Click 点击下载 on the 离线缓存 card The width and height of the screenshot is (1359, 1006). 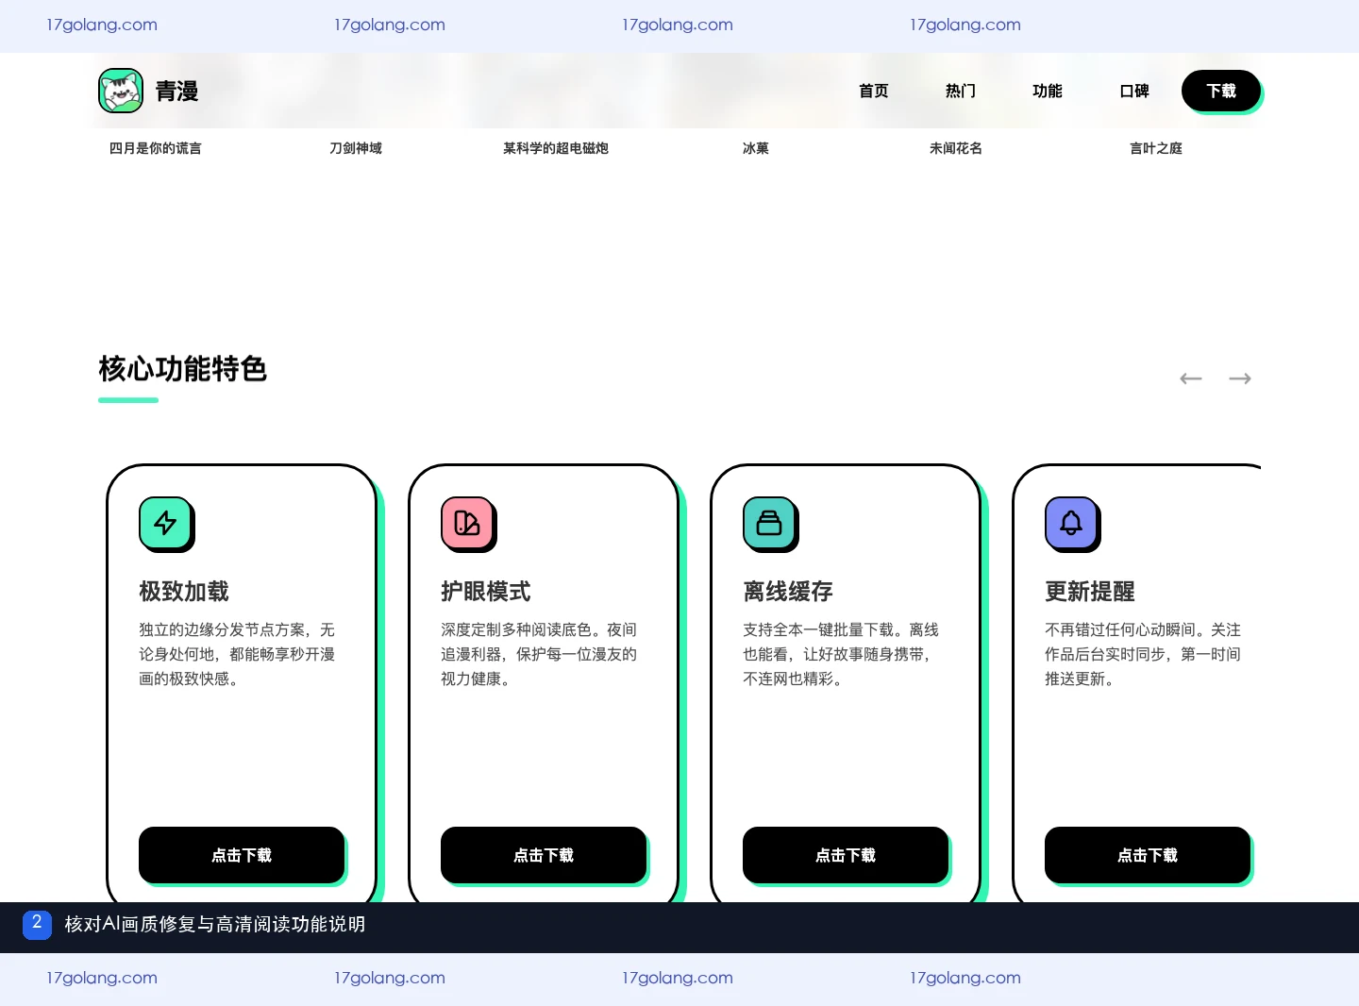[x=846, y=855]
